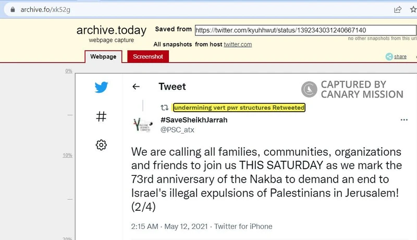Click the back arrow beside Tweet
417x240 pixels.
[x=136, y=87]
